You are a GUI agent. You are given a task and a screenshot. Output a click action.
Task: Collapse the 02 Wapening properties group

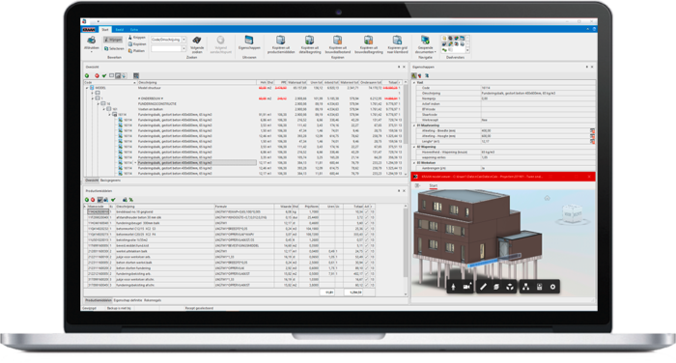tap(414, 147)
